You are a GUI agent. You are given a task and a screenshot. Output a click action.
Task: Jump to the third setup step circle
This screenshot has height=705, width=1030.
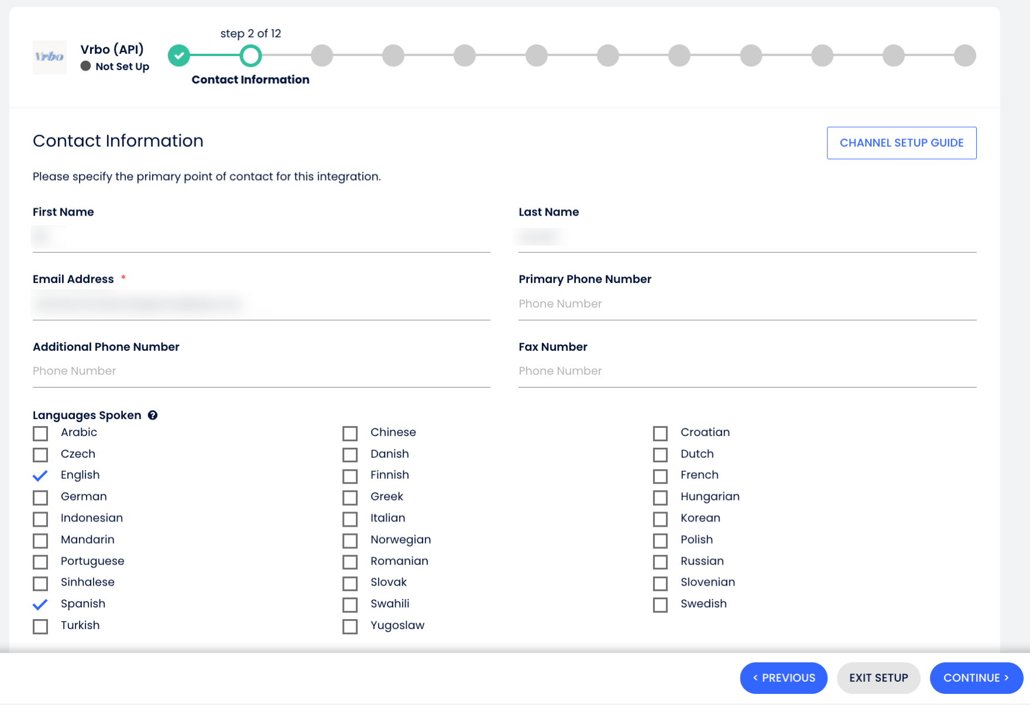[x=322, y=56]
